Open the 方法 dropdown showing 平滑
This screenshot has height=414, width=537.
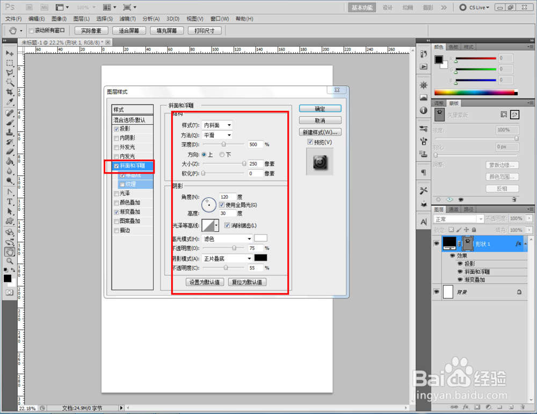click(x=217, y=135)
